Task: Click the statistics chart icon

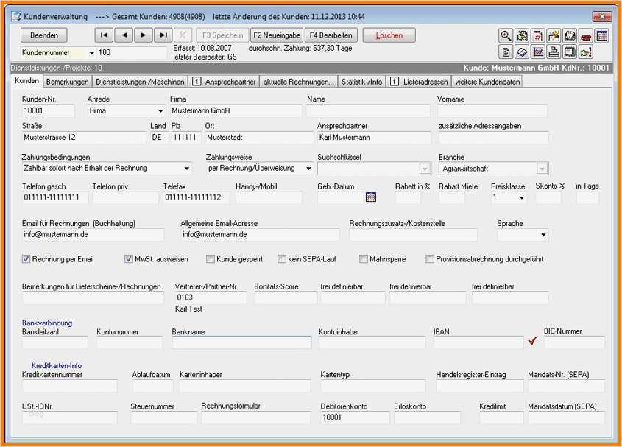Action: tap(538, 52)
